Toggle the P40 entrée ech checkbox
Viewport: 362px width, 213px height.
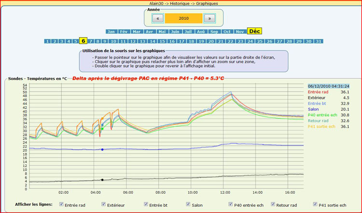[x=231, y=204]
